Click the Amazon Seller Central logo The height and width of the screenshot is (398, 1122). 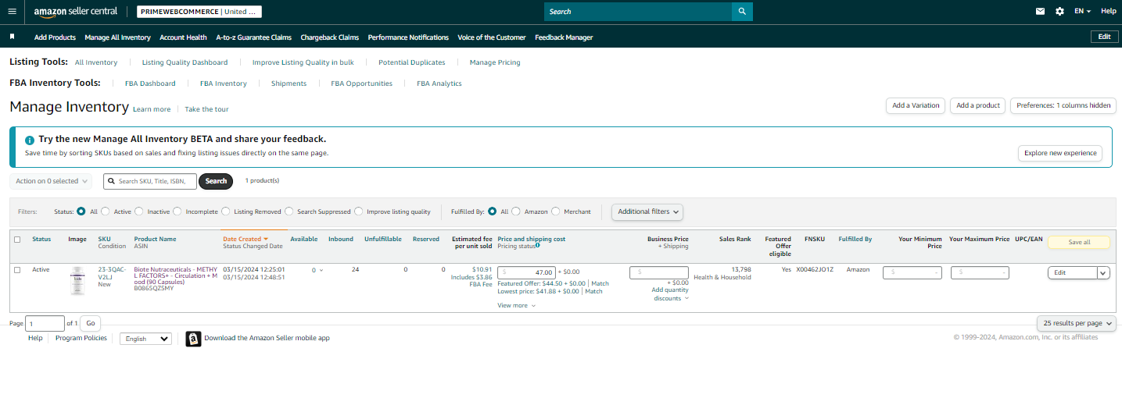pyautogui.click(x=75, y=12)
